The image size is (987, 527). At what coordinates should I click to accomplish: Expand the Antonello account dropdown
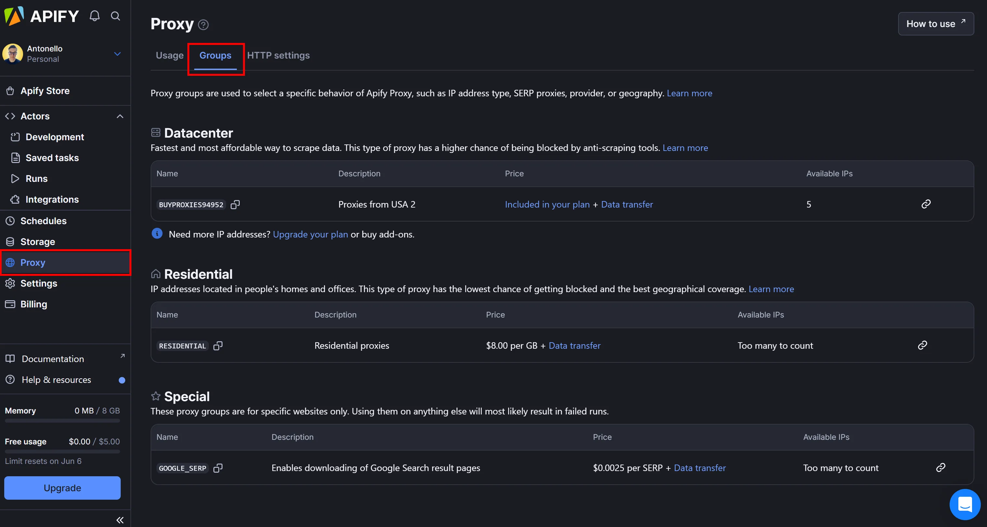tap(118, 54)
